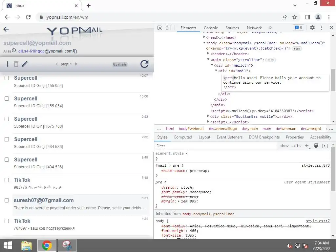336x252 pixels.
Task: Click the pencil compose mail icon
Action: point(25,64)
